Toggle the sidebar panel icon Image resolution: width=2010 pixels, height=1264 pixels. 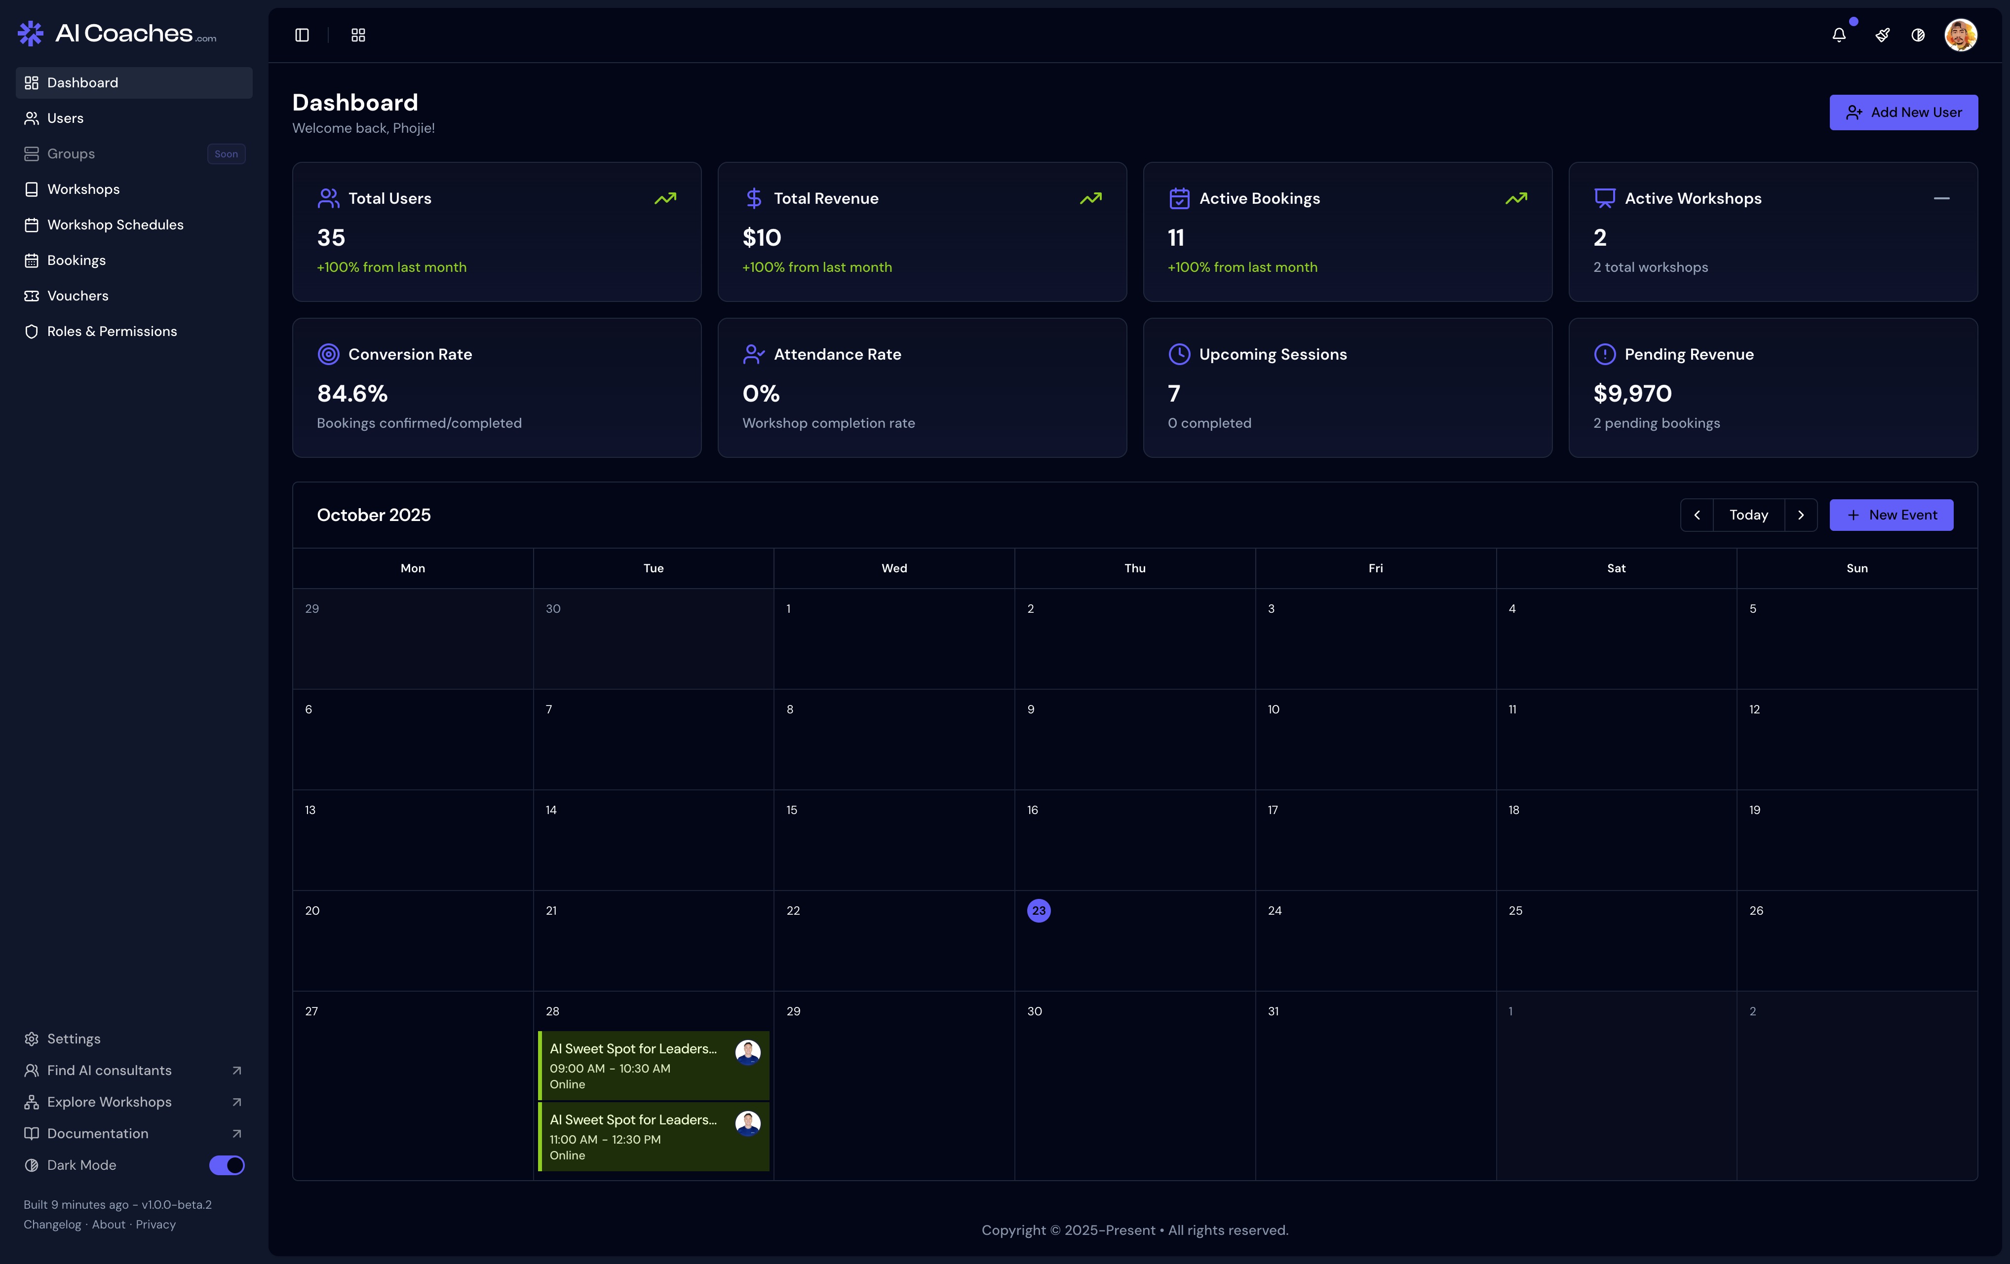302,35
